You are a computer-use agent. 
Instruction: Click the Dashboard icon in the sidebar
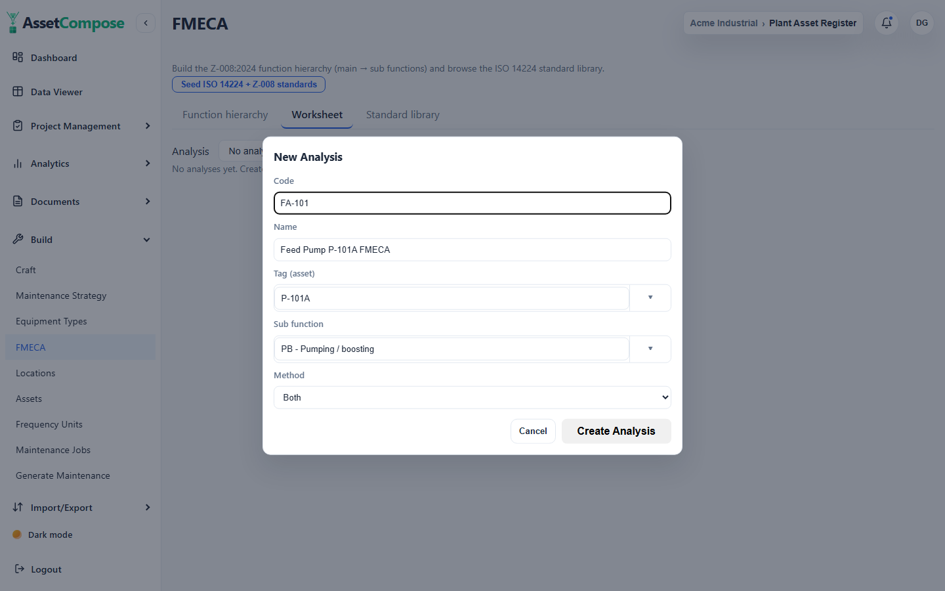click(18, 57)
